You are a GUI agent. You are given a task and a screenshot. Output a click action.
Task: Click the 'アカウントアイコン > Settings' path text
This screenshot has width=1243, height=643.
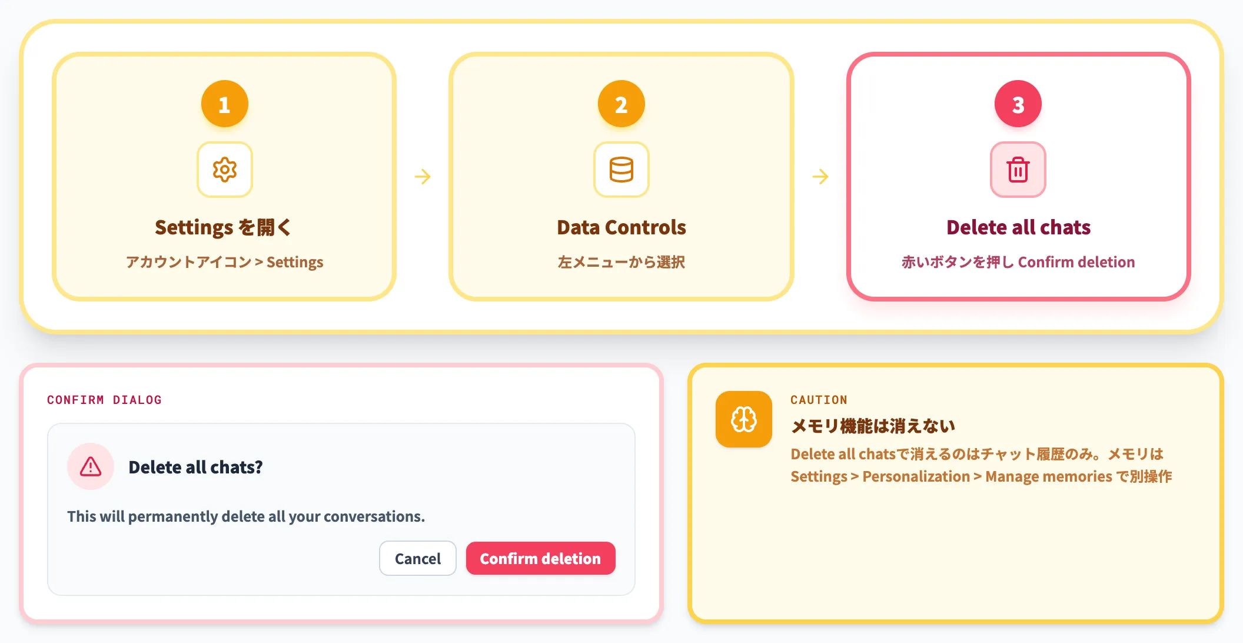tap(225, 262)
